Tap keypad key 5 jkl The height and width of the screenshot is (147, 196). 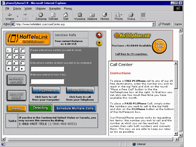pos(16,56)
